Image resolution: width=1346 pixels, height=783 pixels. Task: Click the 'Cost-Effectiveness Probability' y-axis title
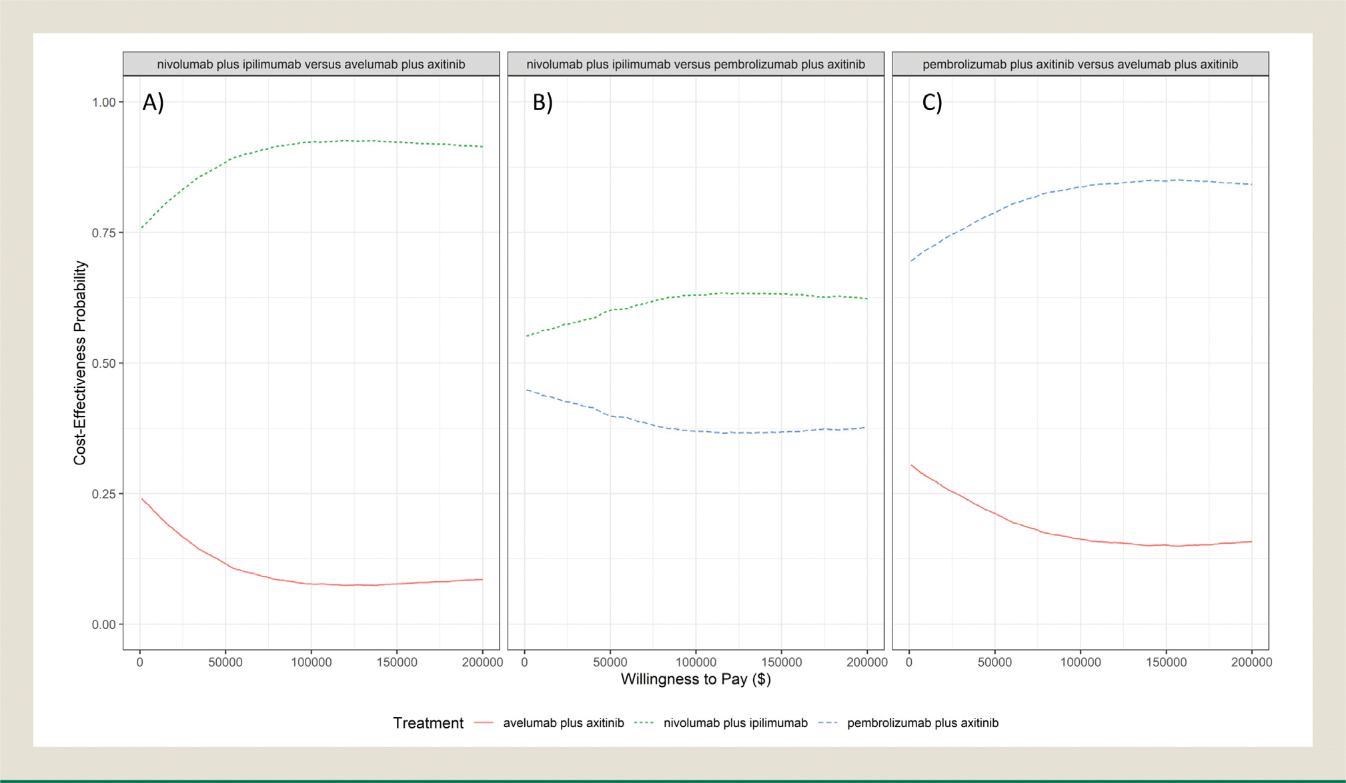click(x=81, y=363)
